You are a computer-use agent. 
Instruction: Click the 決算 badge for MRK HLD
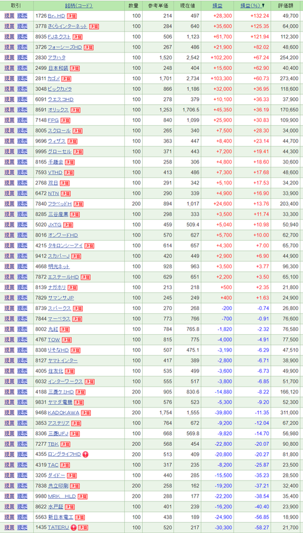83,497
